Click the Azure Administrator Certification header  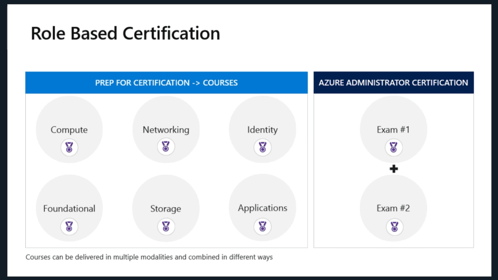point(393,83)
